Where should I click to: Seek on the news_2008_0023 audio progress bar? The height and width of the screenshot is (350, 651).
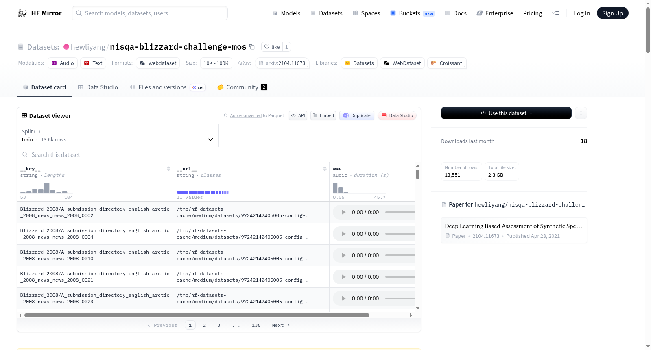point(400,298)
